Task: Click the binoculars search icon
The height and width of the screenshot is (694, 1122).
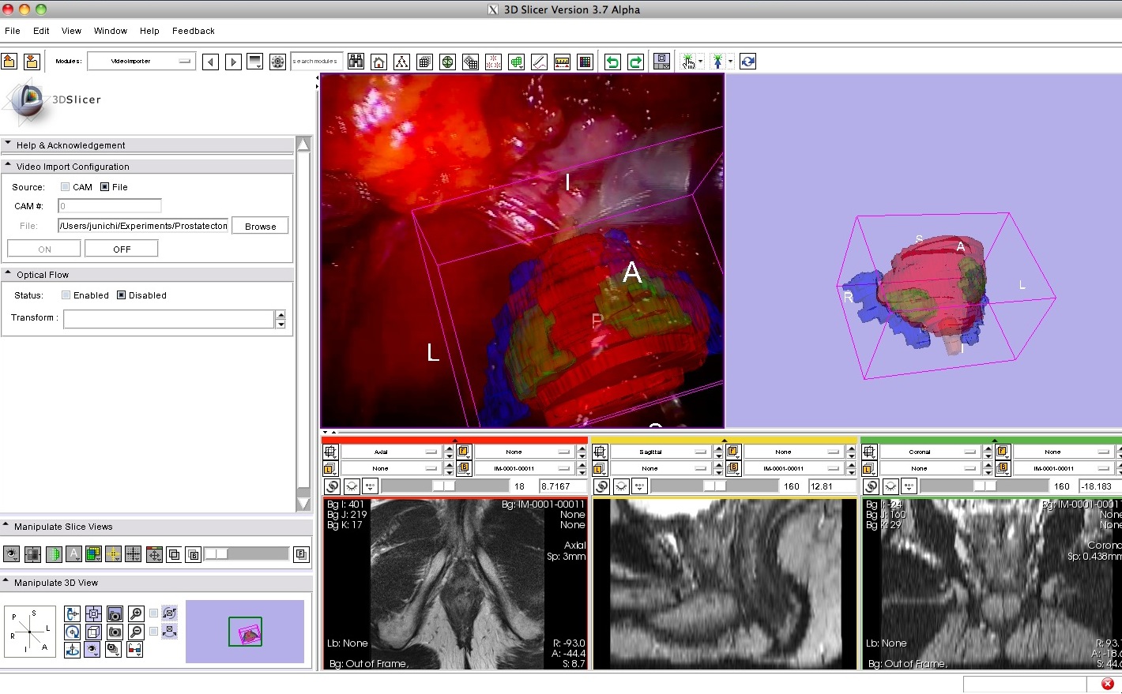Action: [356, 62]
